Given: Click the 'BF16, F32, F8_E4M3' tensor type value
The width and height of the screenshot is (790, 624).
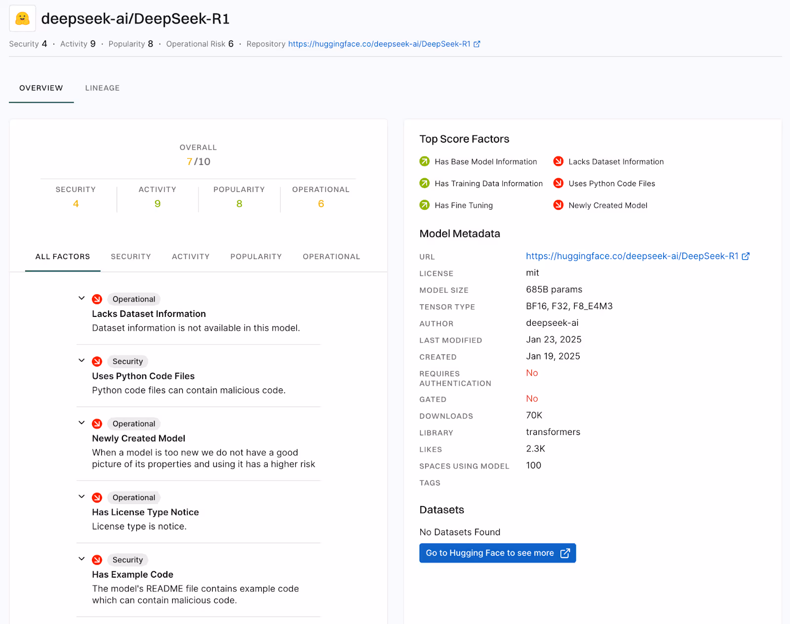Looking at the screenshot, I should tap(569, 306).
